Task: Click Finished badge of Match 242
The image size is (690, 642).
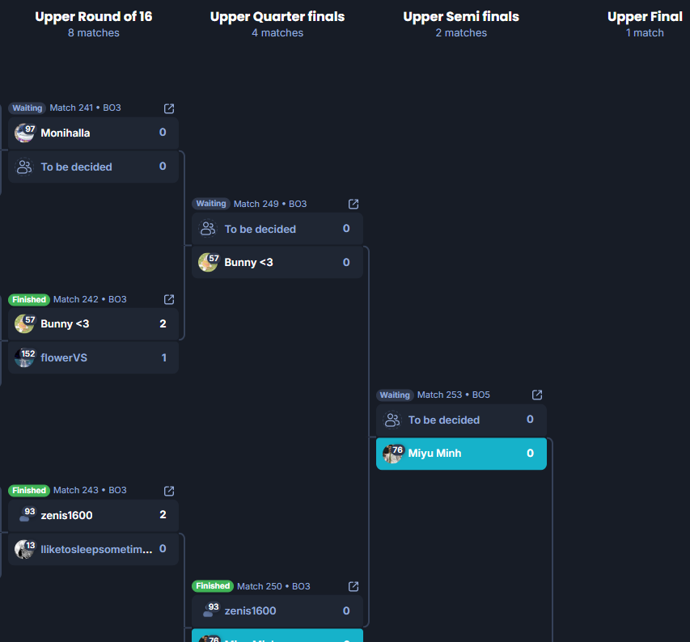Action: [x=29, y=299]
